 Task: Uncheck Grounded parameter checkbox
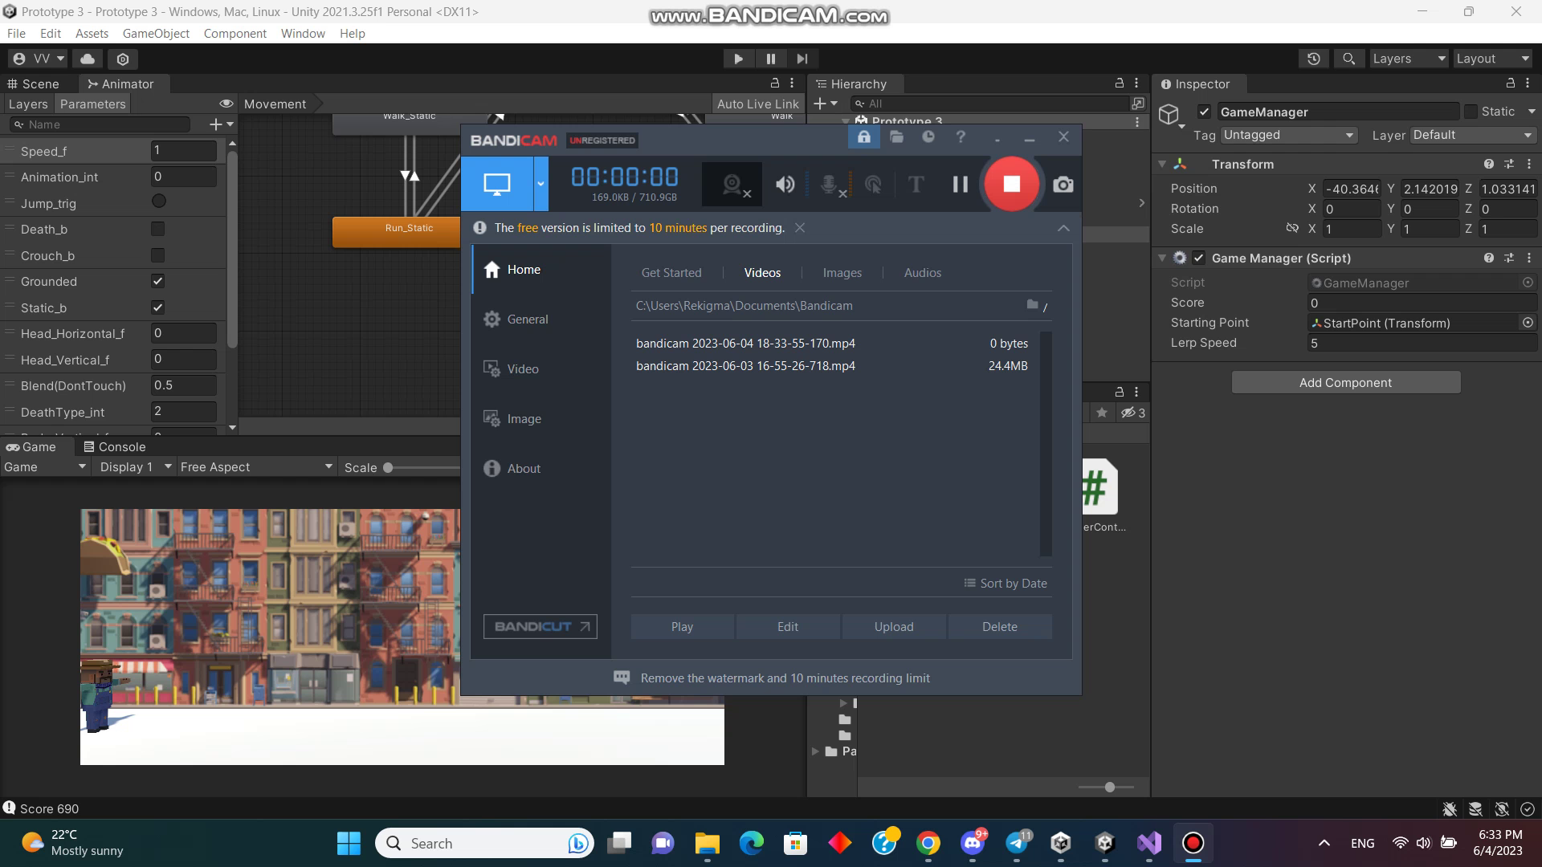pyautogui.click(x=158, y=282)
